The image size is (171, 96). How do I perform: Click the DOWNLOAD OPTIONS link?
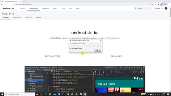click(x=53, y=56)
